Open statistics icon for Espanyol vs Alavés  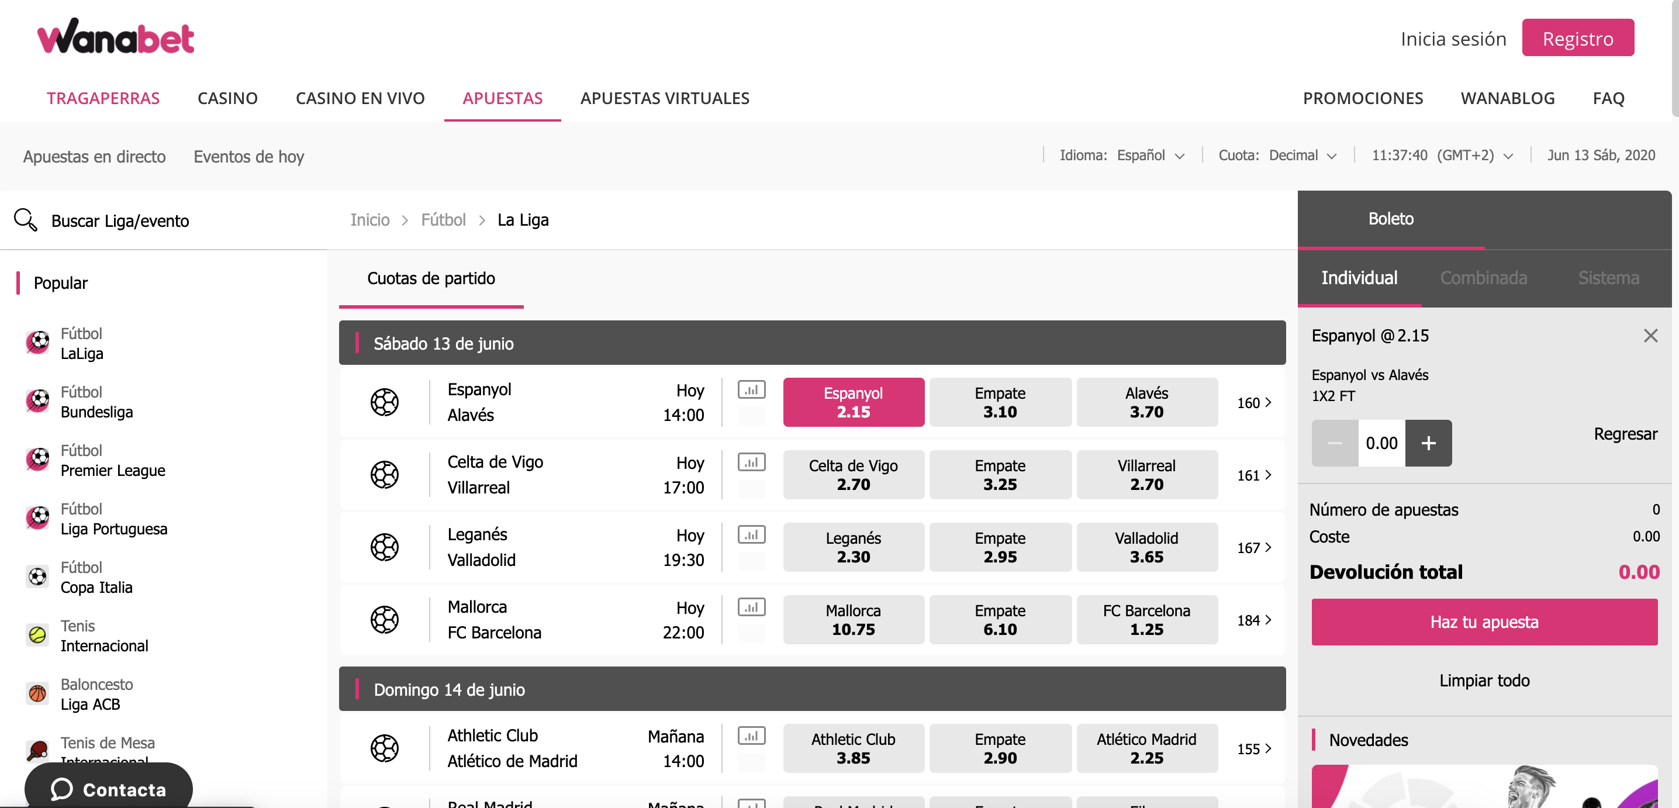751,389
